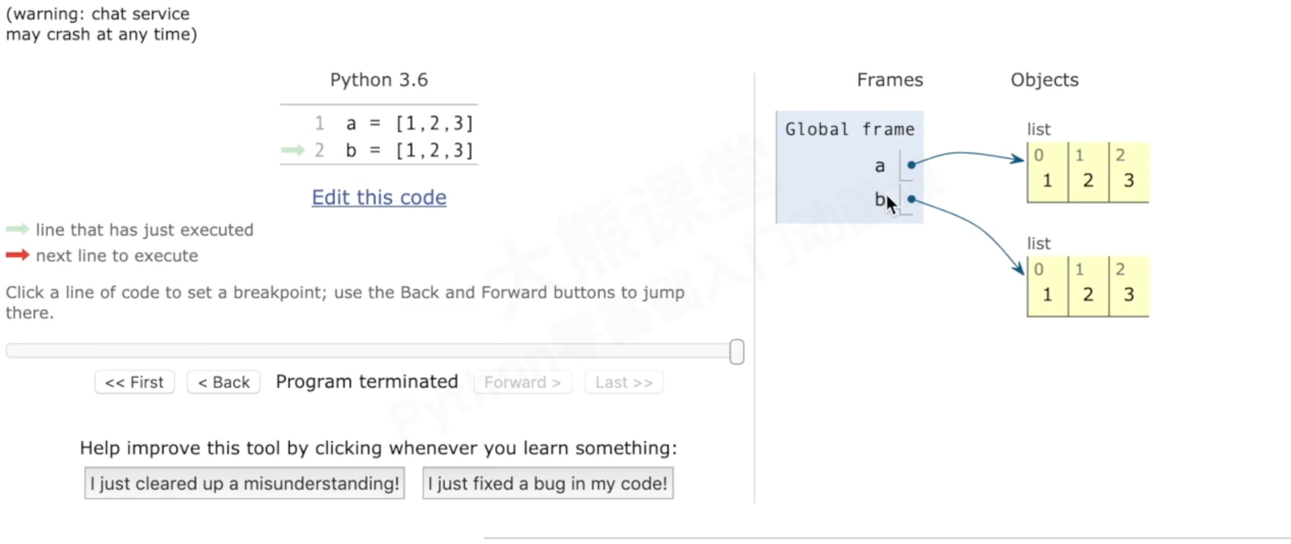
Task: Click the green arrow beside code line 2
Action: (x=293, y=150)
